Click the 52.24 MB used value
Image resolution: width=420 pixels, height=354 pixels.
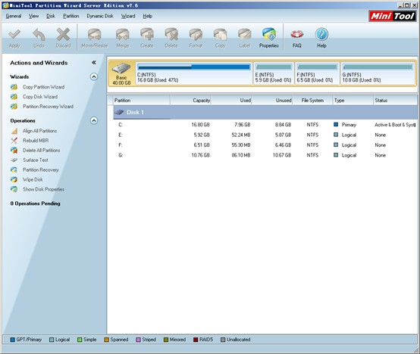tap(241, 135)
